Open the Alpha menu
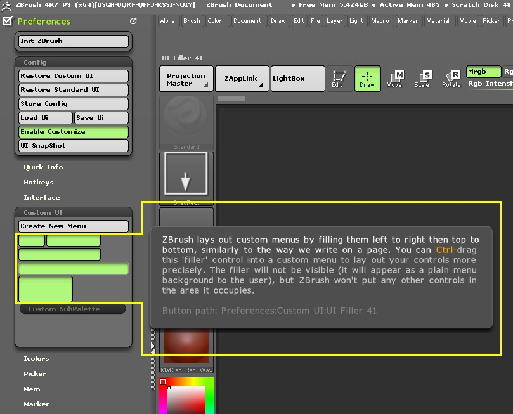 tap(167, 21)
